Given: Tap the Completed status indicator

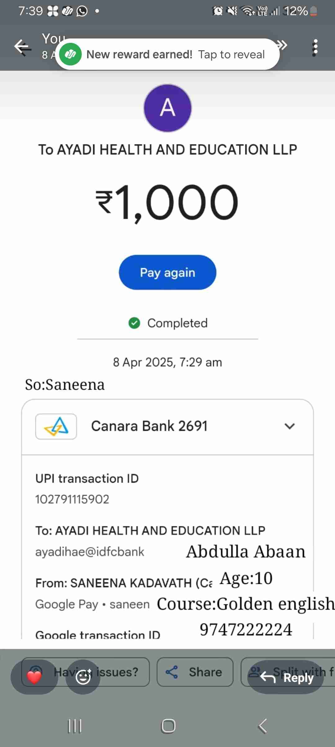Looking at the screenshot, I should click(x=168, y=323).
